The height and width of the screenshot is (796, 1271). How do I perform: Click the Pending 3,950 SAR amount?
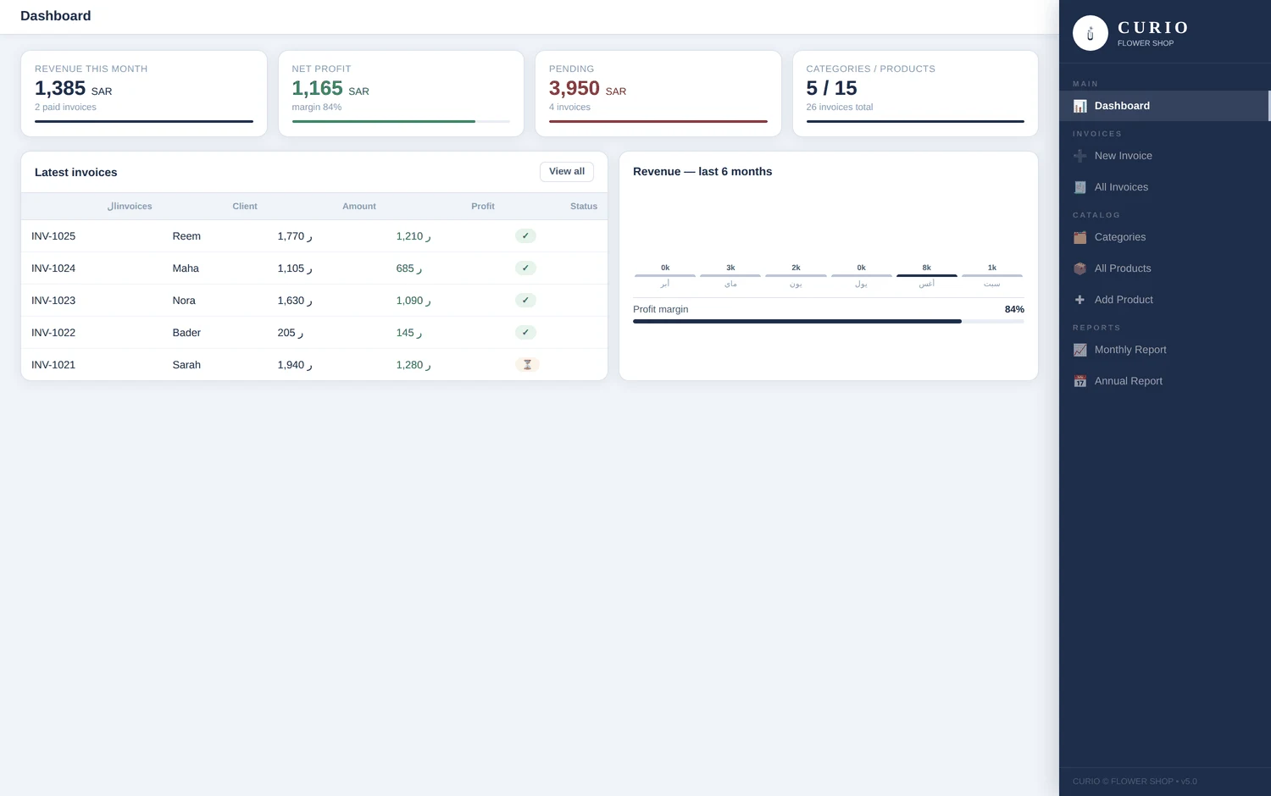pyautogui.click(x=588, y=88)
